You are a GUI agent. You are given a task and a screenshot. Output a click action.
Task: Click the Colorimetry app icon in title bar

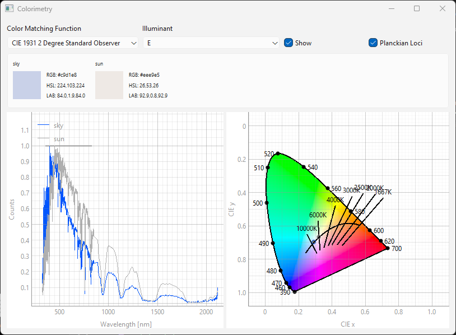click(10, 9)
